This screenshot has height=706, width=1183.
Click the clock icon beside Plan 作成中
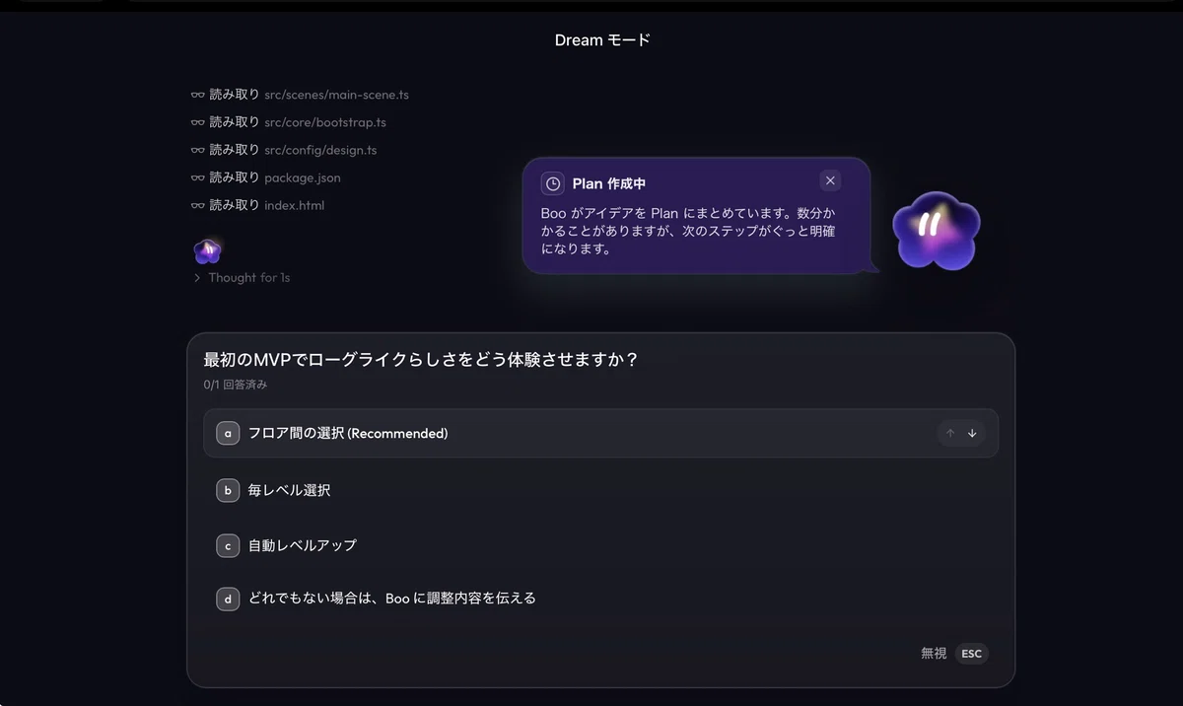coord(553,183)
